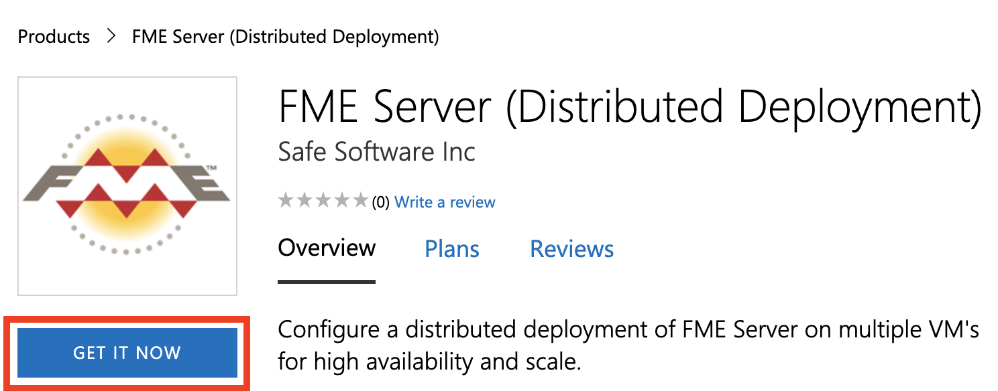This screenshot has height=391, width=998.
Task: Click the fourth rating star
Action: click(341, 200)
